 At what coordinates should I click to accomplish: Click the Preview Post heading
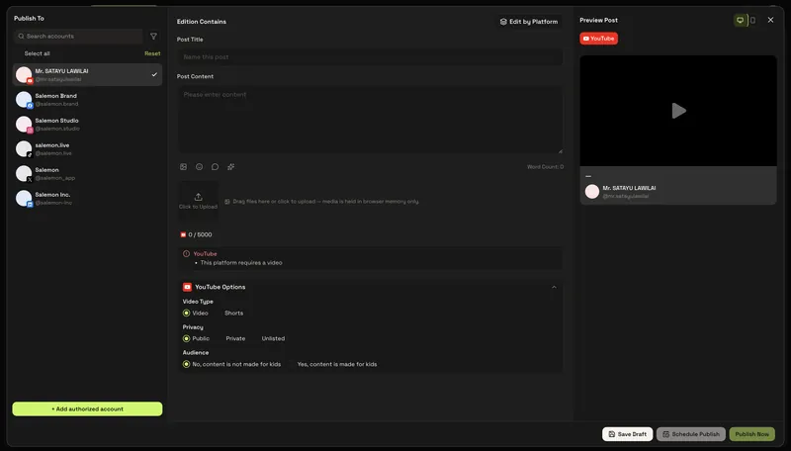[x=598, y=20]
